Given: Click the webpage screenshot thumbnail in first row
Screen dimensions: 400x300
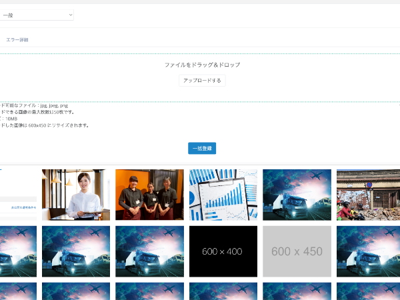Looking at the screenshot, I should [x=18, y=194].
